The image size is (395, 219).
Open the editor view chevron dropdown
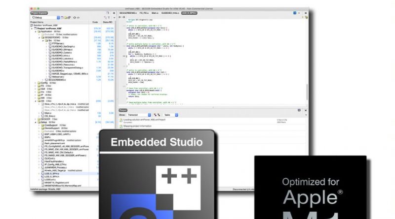[x=299, y=13]
